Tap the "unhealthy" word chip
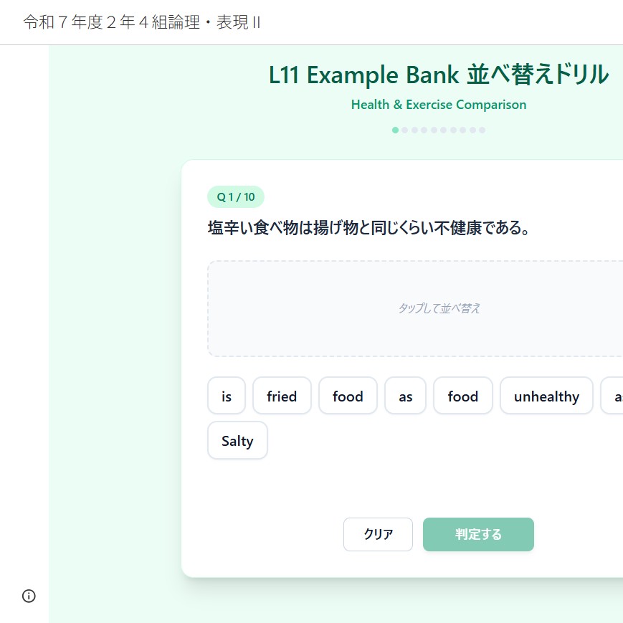Image resolution: width=623 pixels, height=623 pixels. [x=546, y=396]
